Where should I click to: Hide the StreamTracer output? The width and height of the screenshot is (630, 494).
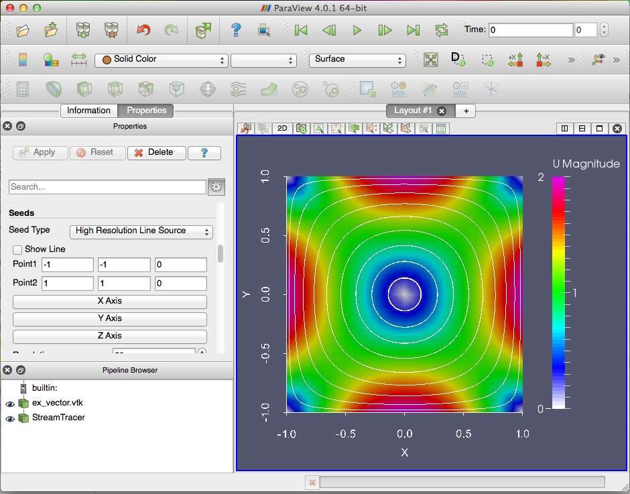[x=9, y=418]
